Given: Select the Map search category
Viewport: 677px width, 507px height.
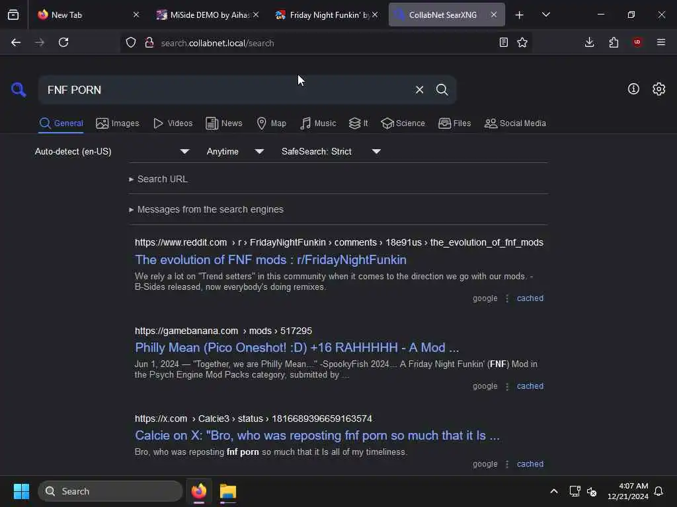Looking at the screenshot, I should tap(271, 123).
